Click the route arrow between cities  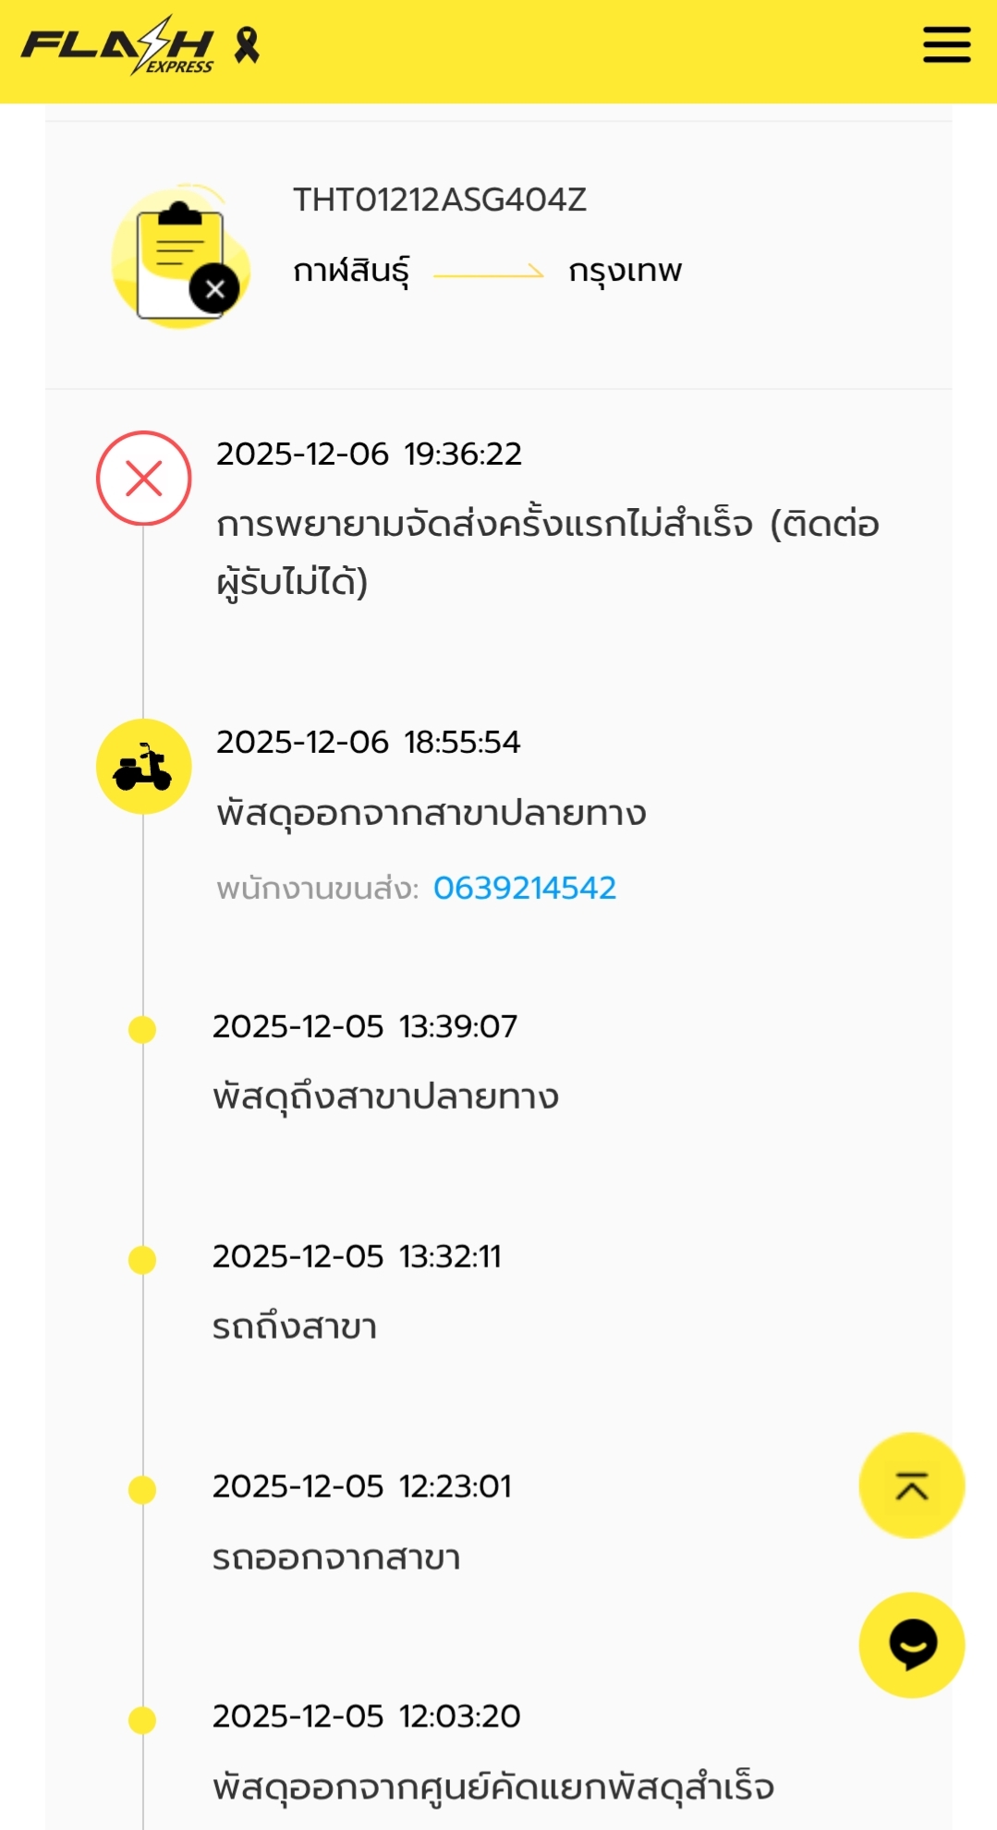(489, 273)
